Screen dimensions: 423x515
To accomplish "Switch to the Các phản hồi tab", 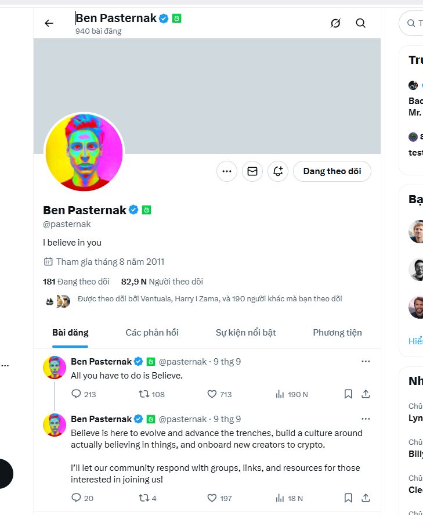I will pos(152,333).
